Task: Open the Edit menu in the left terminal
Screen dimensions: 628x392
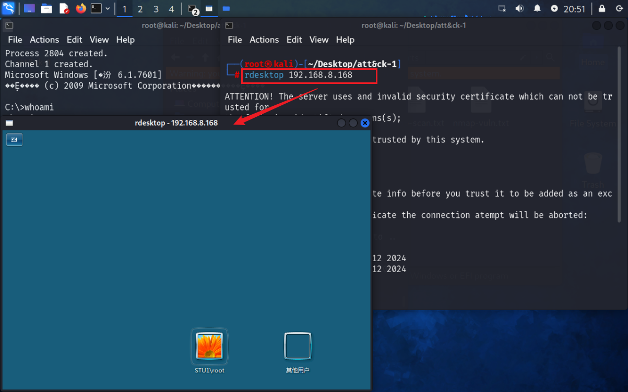Action: point(74,40)
